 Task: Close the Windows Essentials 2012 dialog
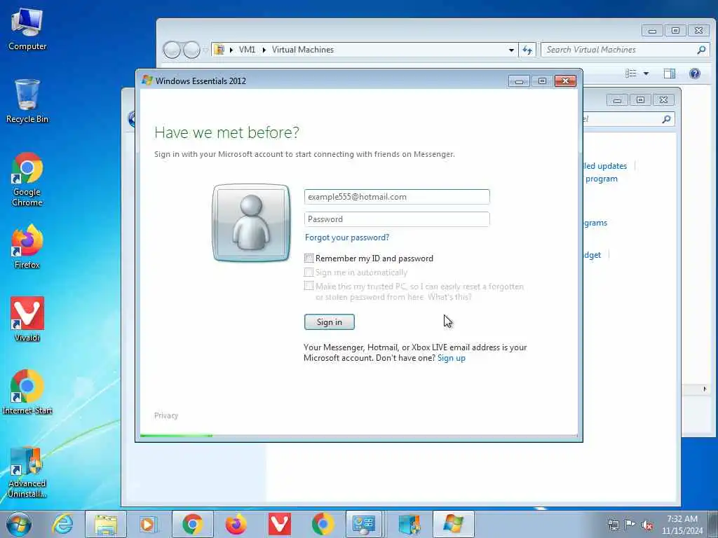point(566,81)
